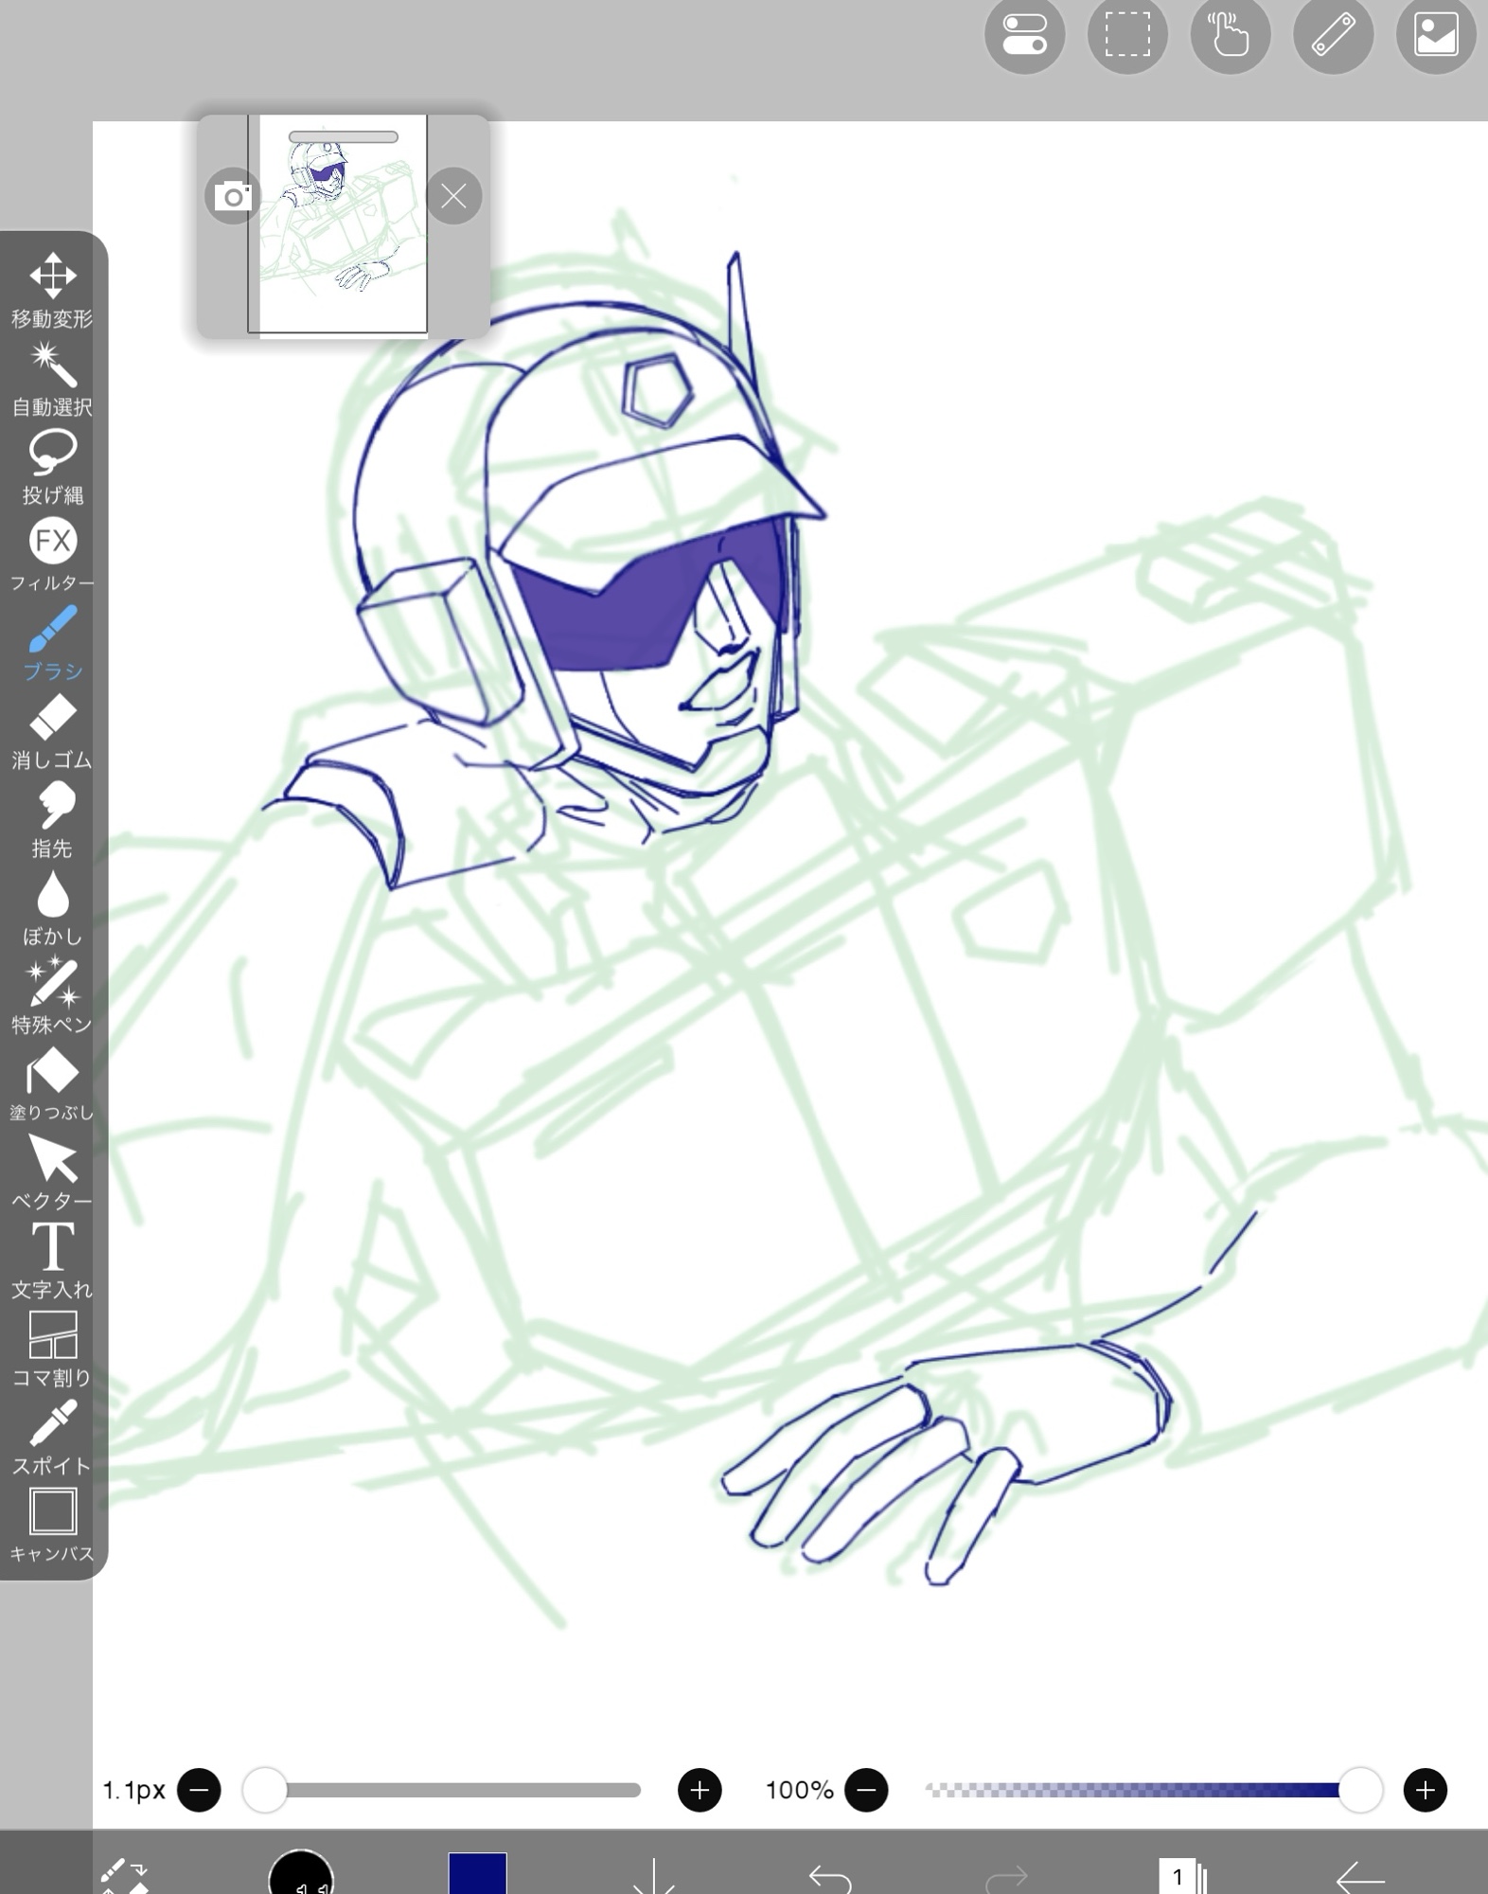The width and height of the screenshot is (1488, 1894).
Task: Select the スポイト eyedropper tool
Action: tap(52, 1436)
